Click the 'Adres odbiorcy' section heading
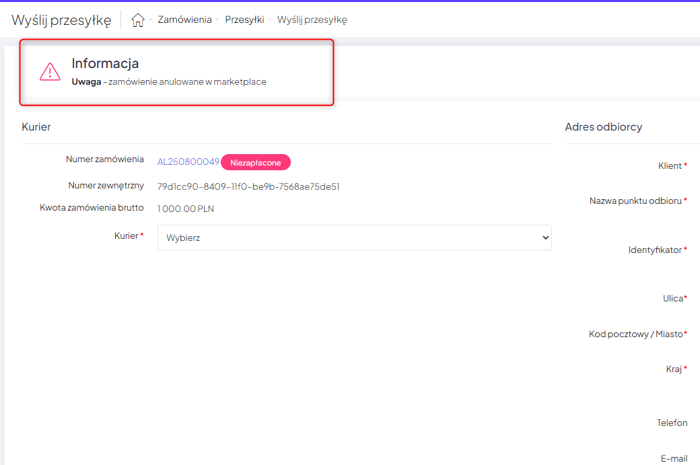The image size is (700, 465). (603, 127)
